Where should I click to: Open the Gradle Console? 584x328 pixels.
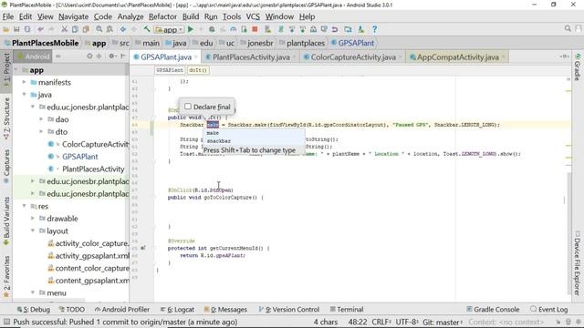pyautogui.click(x=493, y=310)
